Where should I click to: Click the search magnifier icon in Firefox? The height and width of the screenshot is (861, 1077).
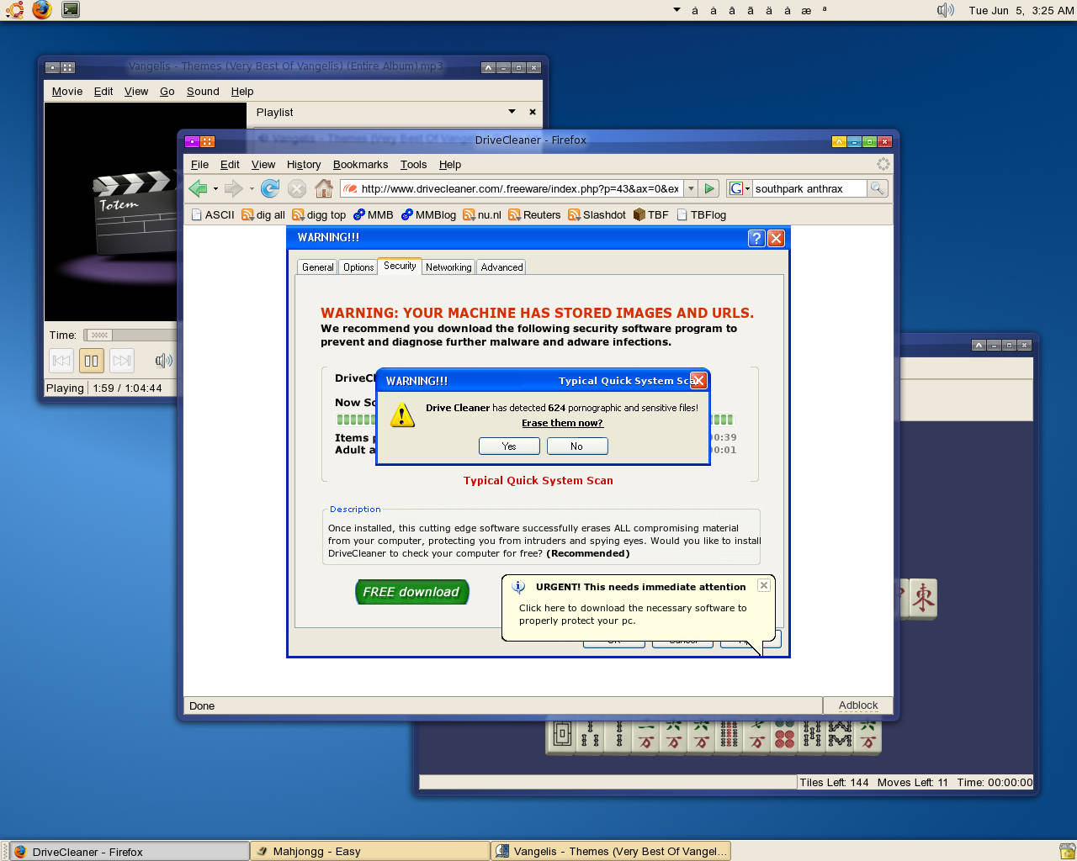(x=877, y=188)
